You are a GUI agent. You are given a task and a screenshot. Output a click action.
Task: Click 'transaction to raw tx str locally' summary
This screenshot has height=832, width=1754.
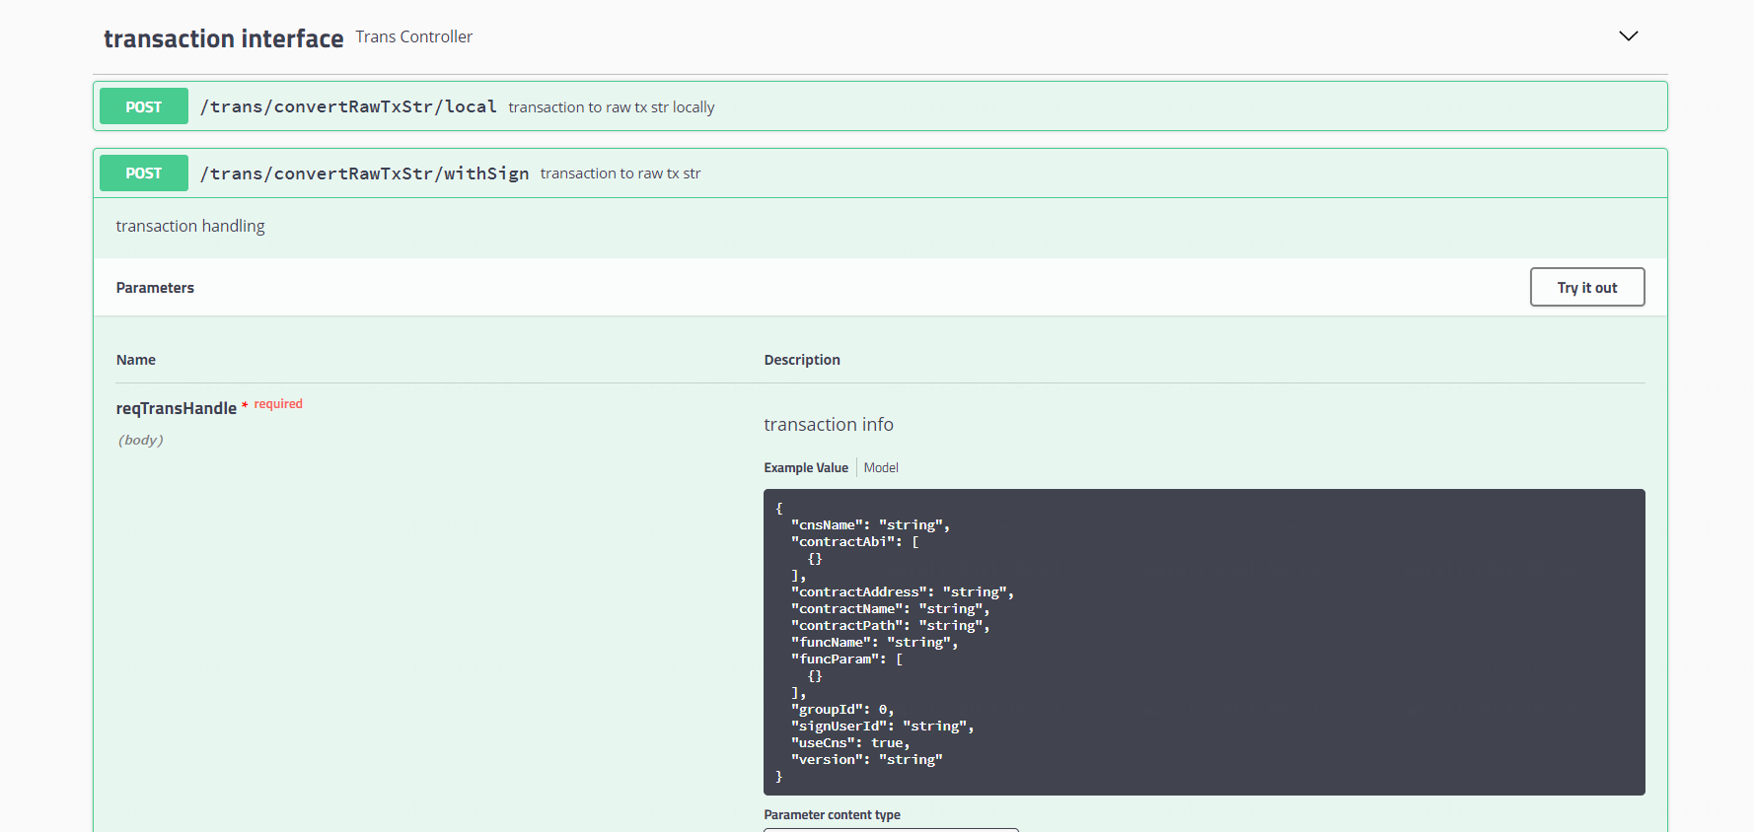click(612, 107)
